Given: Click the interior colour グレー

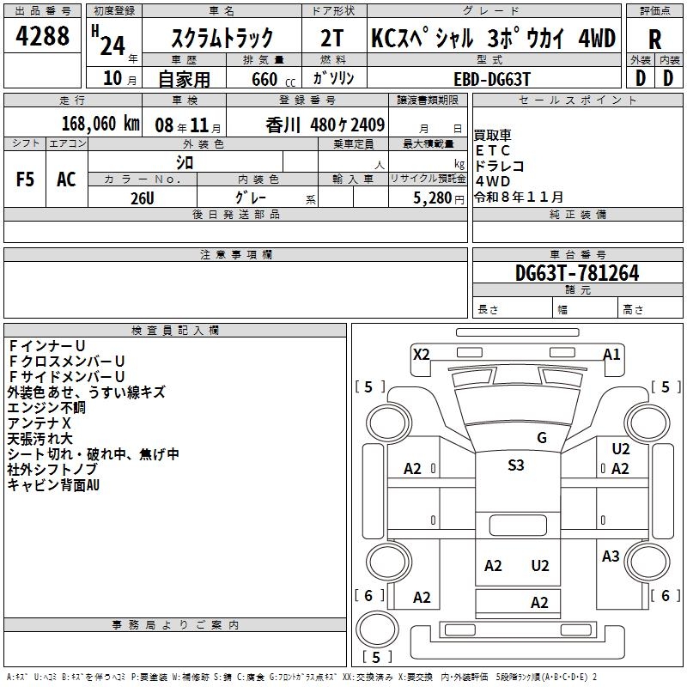Looking at the screenshot, I should (251, 198).
